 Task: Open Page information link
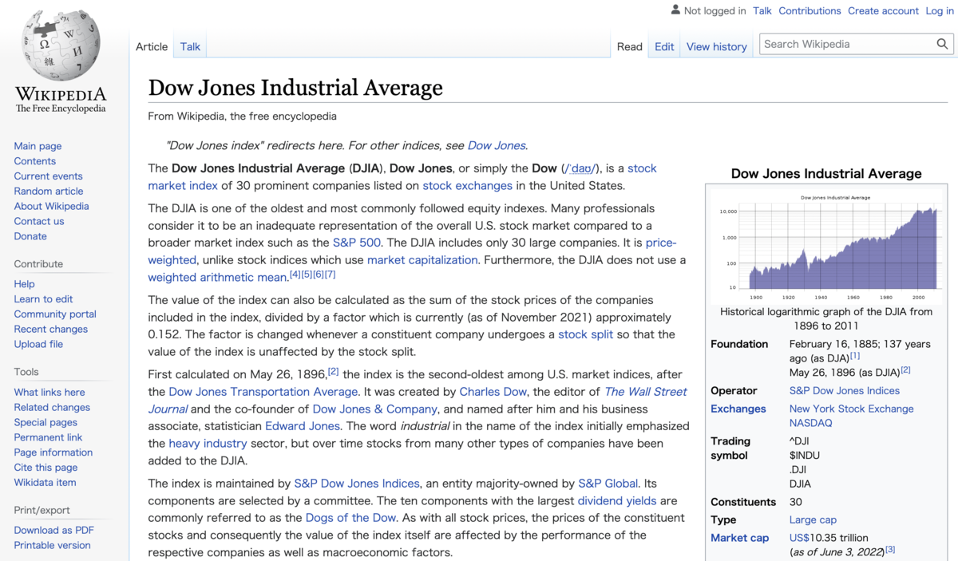[x=53, y=452]
